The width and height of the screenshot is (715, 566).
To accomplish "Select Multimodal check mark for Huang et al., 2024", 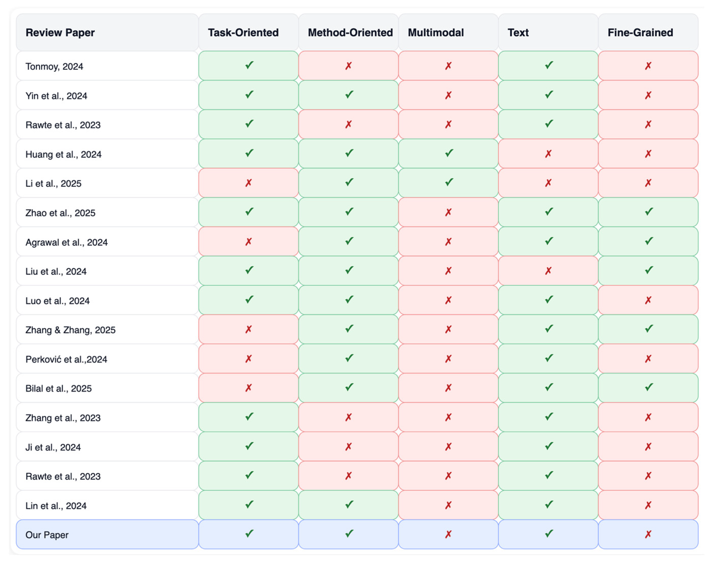I will coord(449,153).
